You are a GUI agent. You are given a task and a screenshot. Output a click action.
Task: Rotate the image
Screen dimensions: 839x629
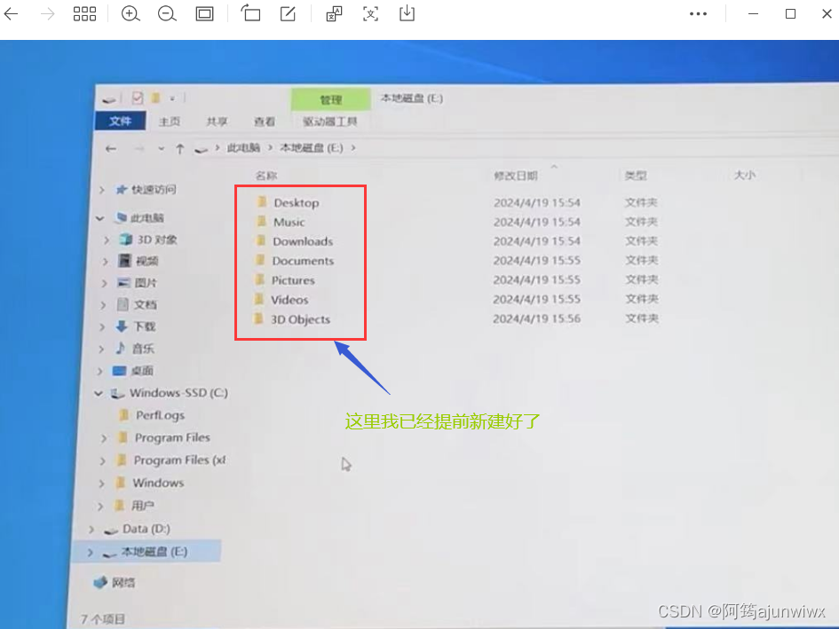click(250, 13)
